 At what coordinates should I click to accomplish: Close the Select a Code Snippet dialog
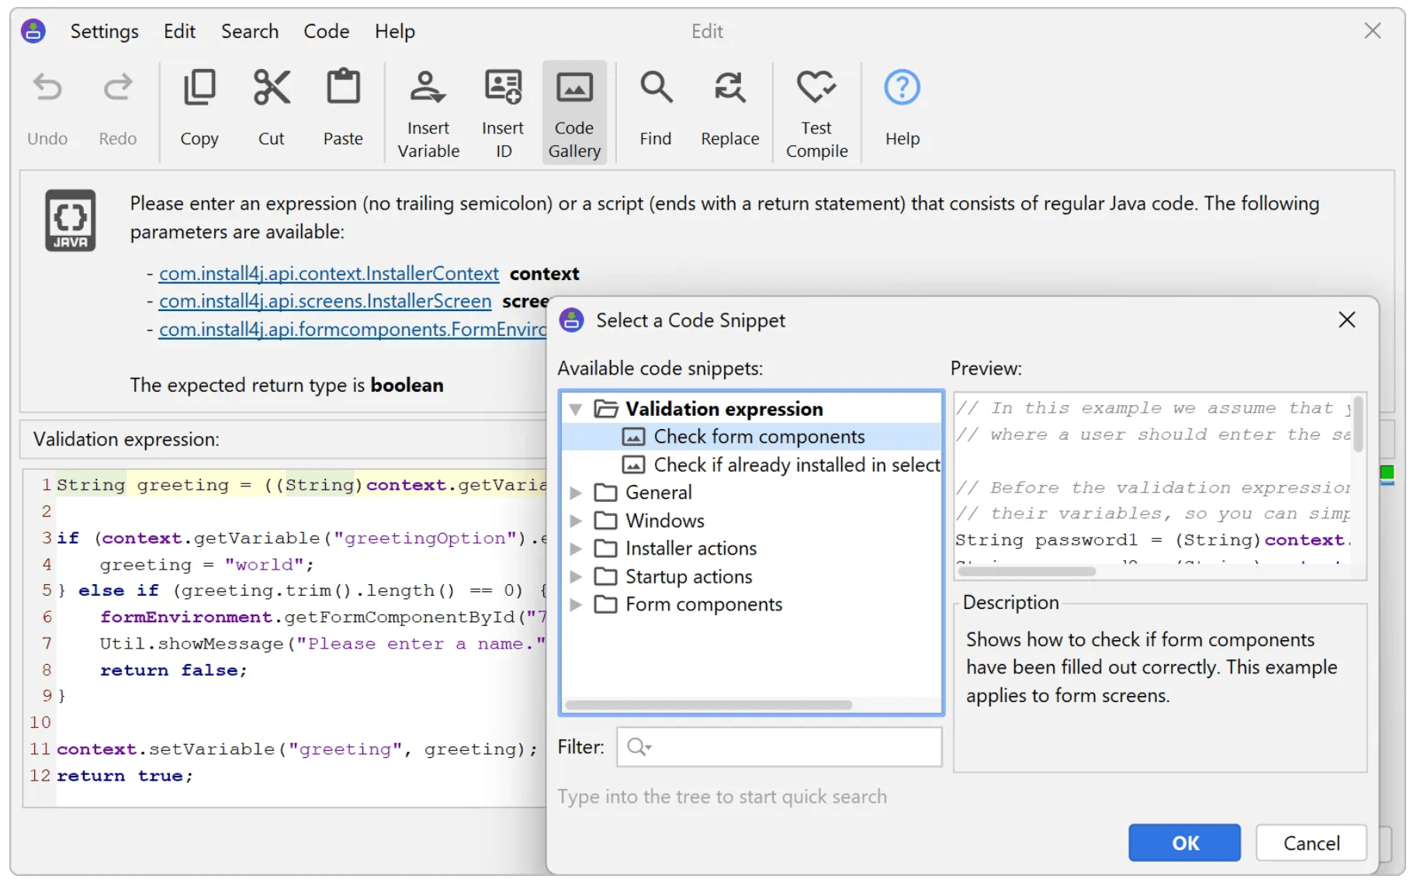pos(1347,320)
